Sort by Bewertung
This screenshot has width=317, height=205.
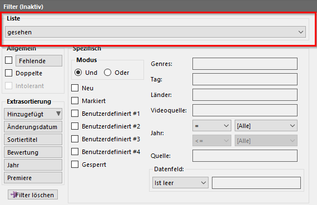point(33,152)
